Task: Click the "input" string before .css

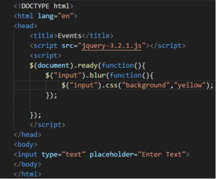Action: (84, 85)
